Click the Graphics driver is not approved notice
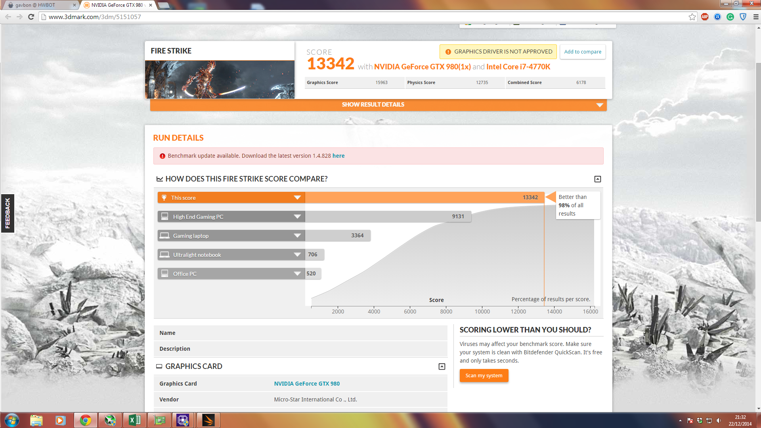 click(x=498, y=52)
